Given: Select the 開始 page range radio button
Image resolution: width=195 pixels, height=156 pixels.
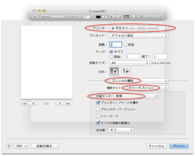Looking at the screenshot, I should pos(111,57).
